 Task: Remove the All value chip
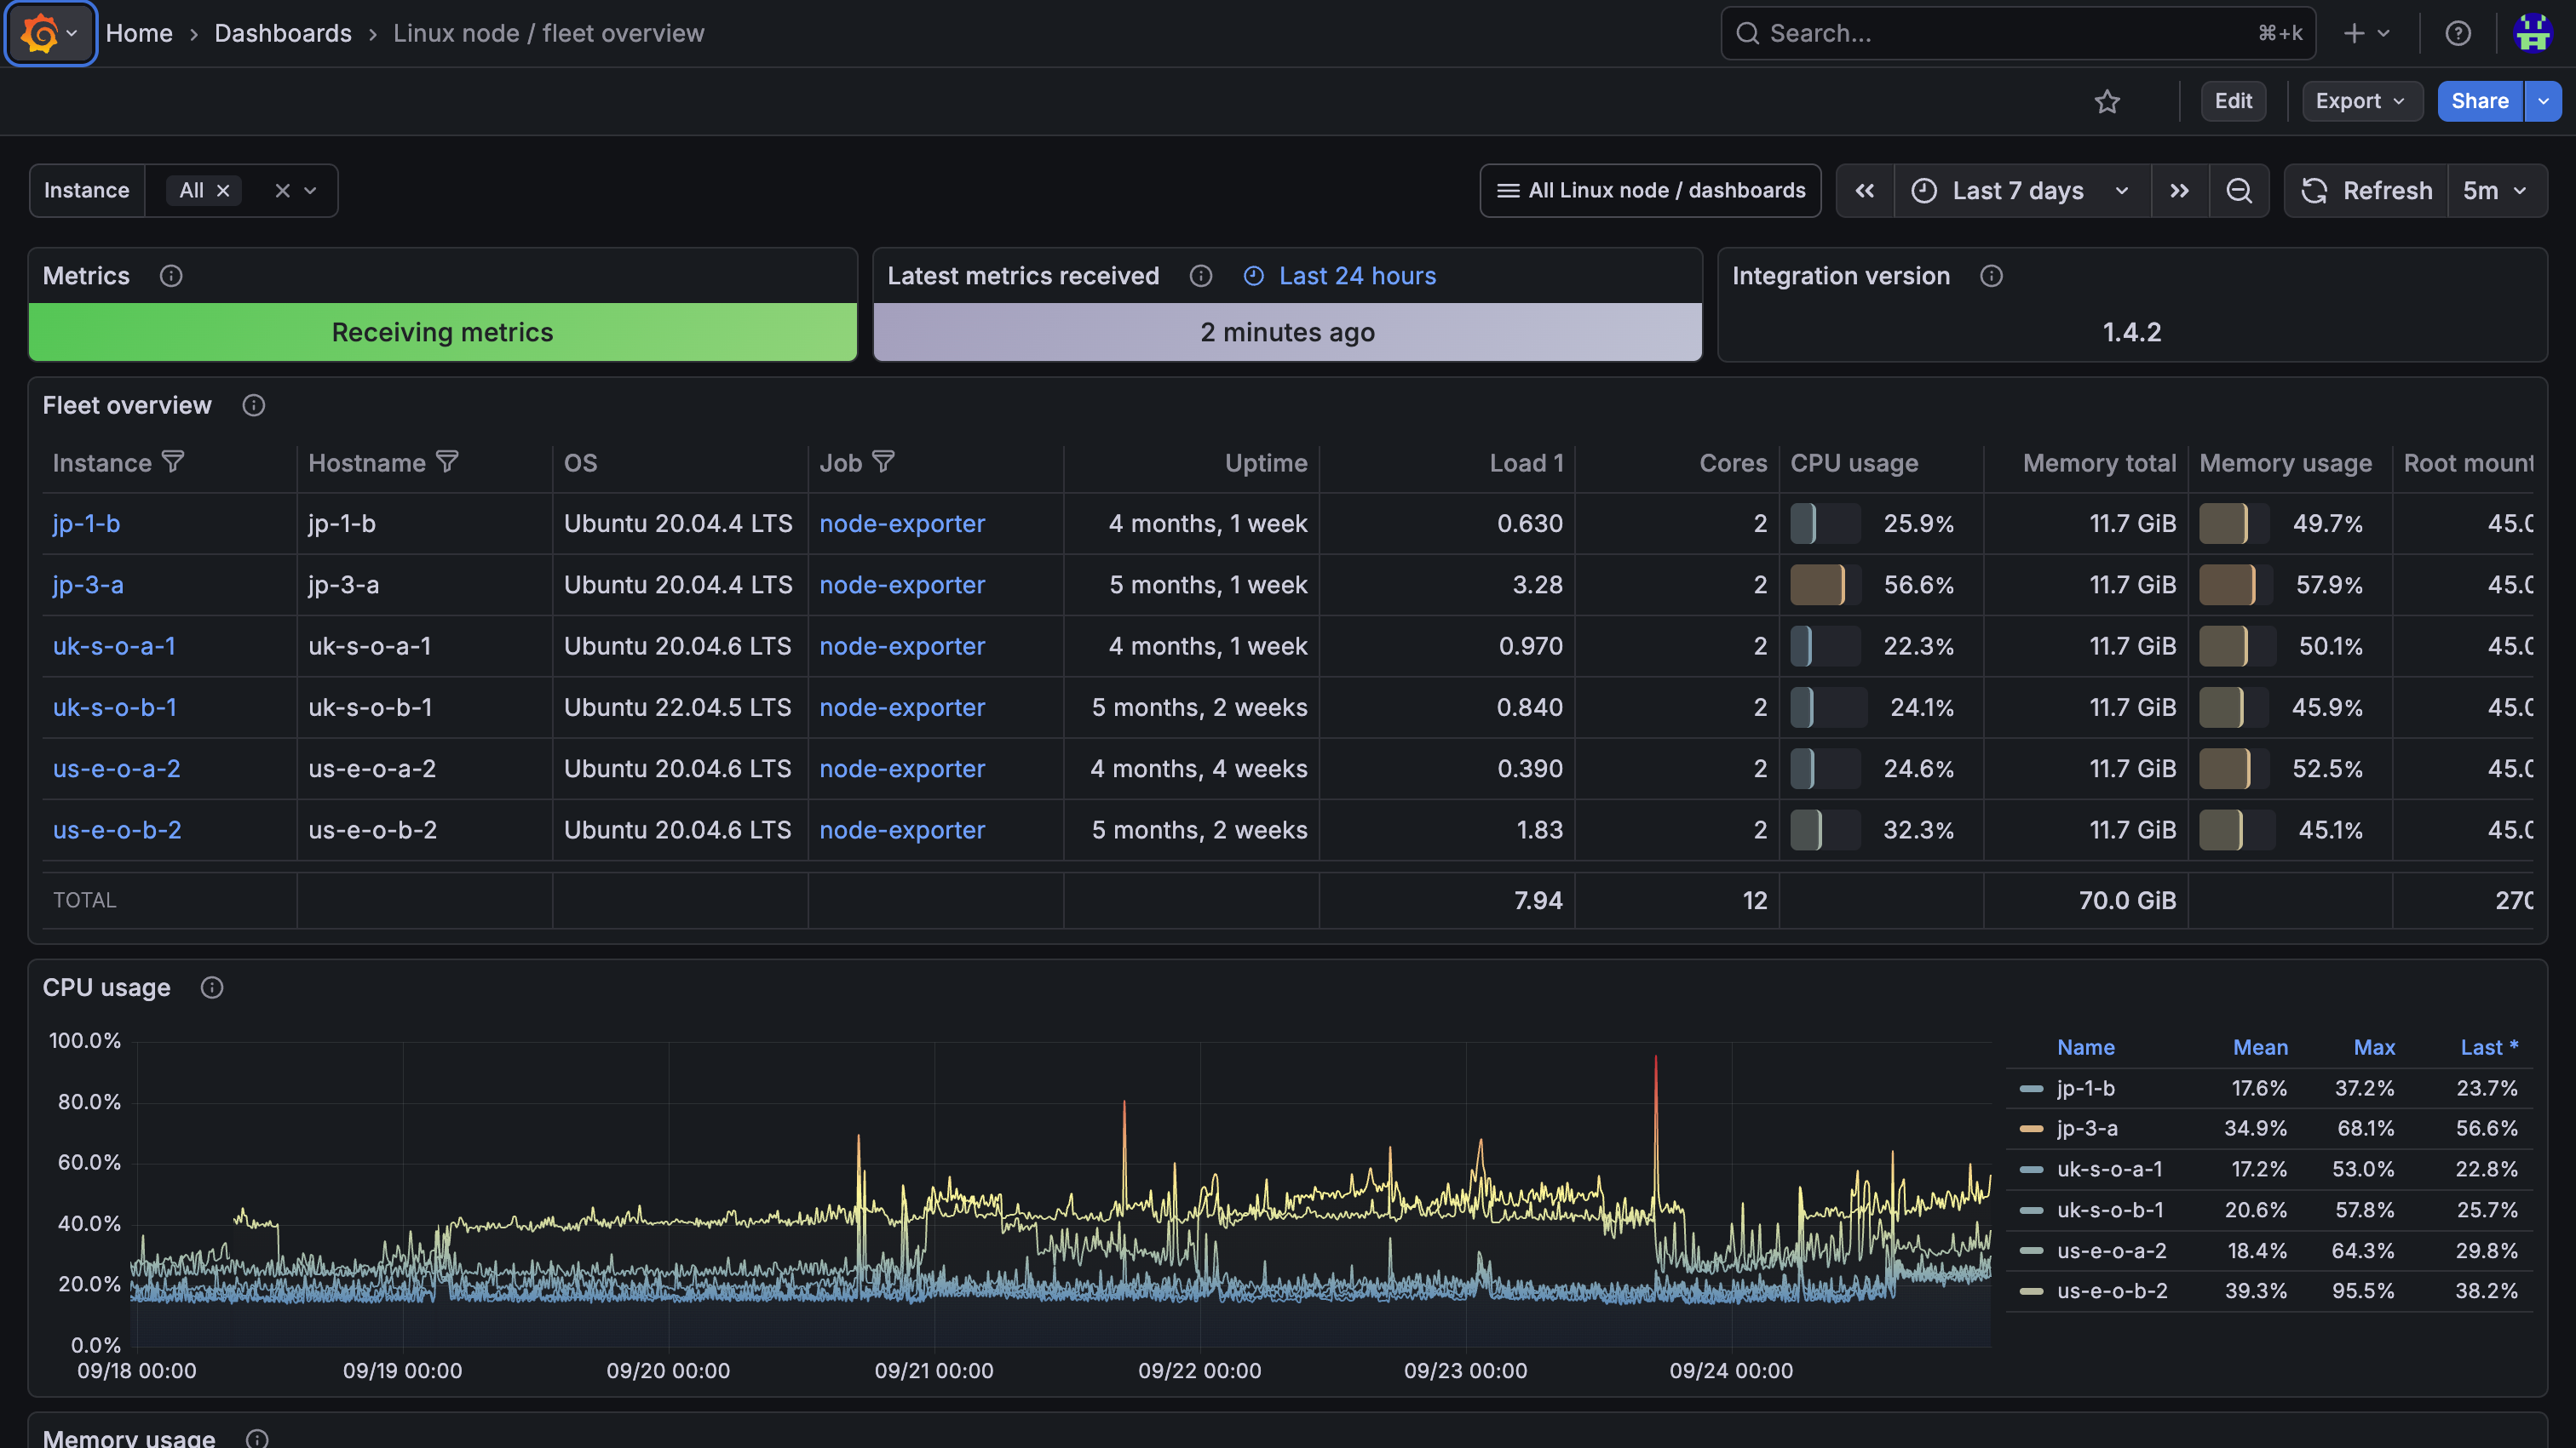click(x=224, y=191)
